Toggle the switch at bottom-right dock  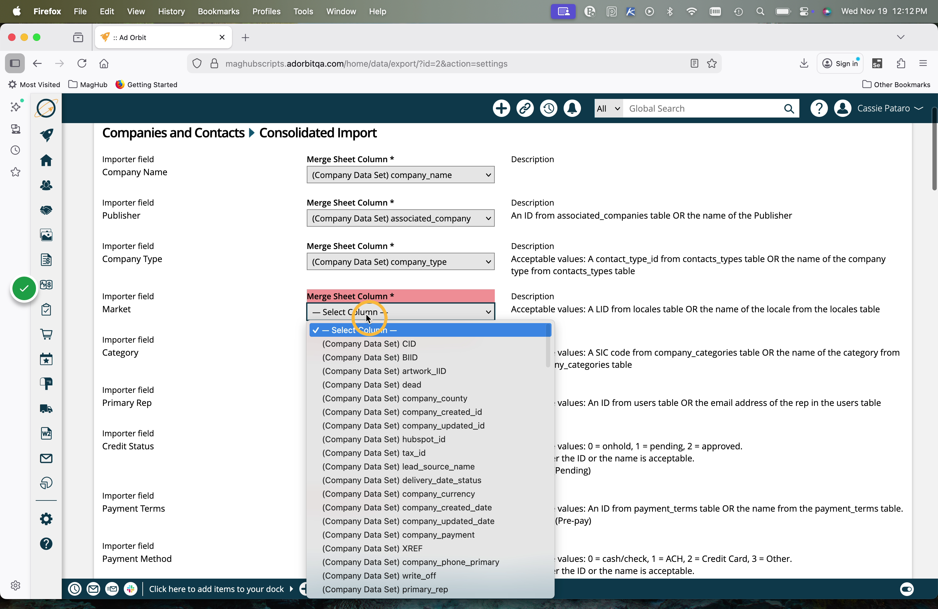[906, 589]
